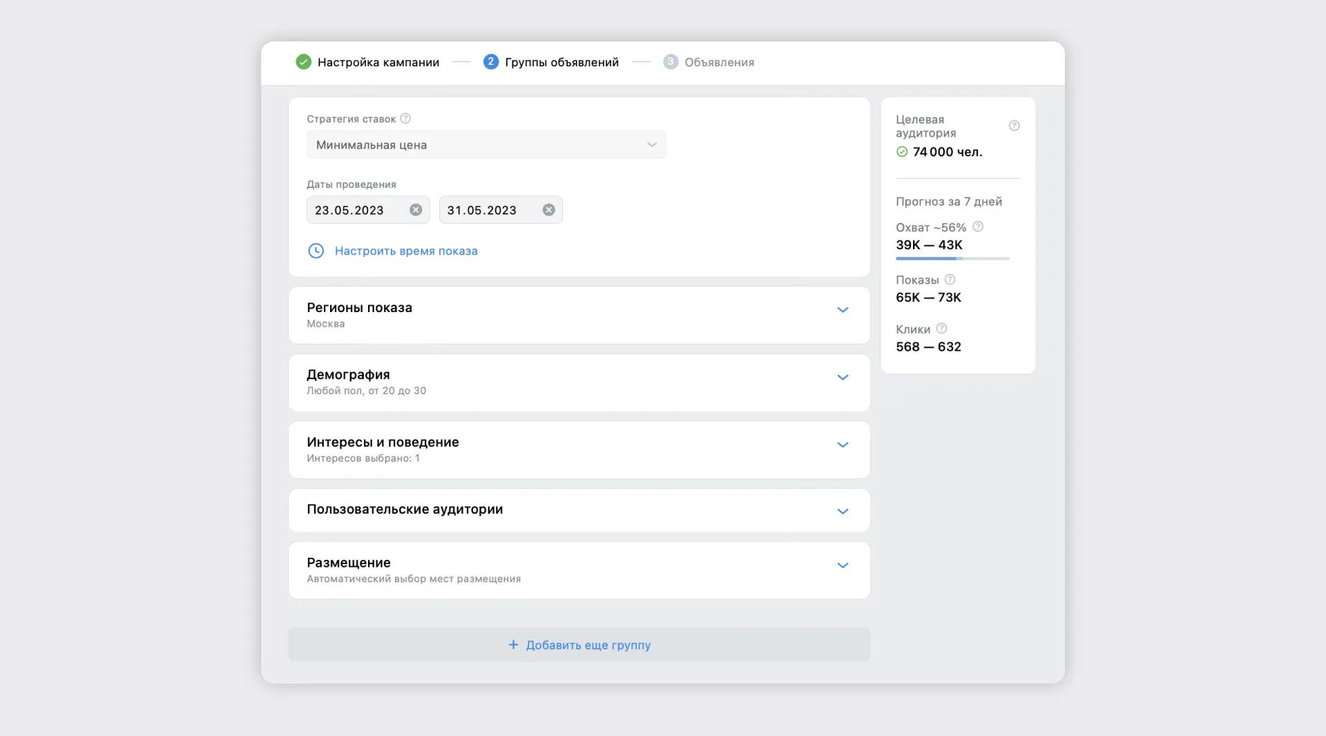Go to Настройка кампании step
Image resolution: width=1326 pixels, height=736 pixels.
click(378, 62)
